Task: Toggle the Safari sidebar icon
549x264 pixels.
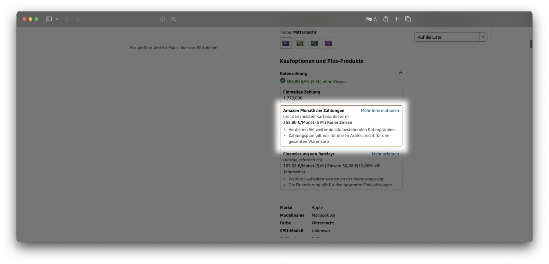Action: coord(48,19)
